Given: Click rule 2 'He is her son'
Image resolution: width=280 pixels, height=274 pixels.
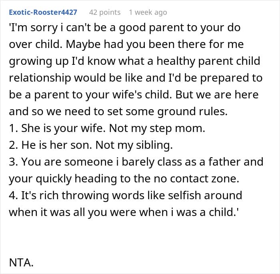Looking at the screenshot, I should pyautogui.click(x=91, y=146).
